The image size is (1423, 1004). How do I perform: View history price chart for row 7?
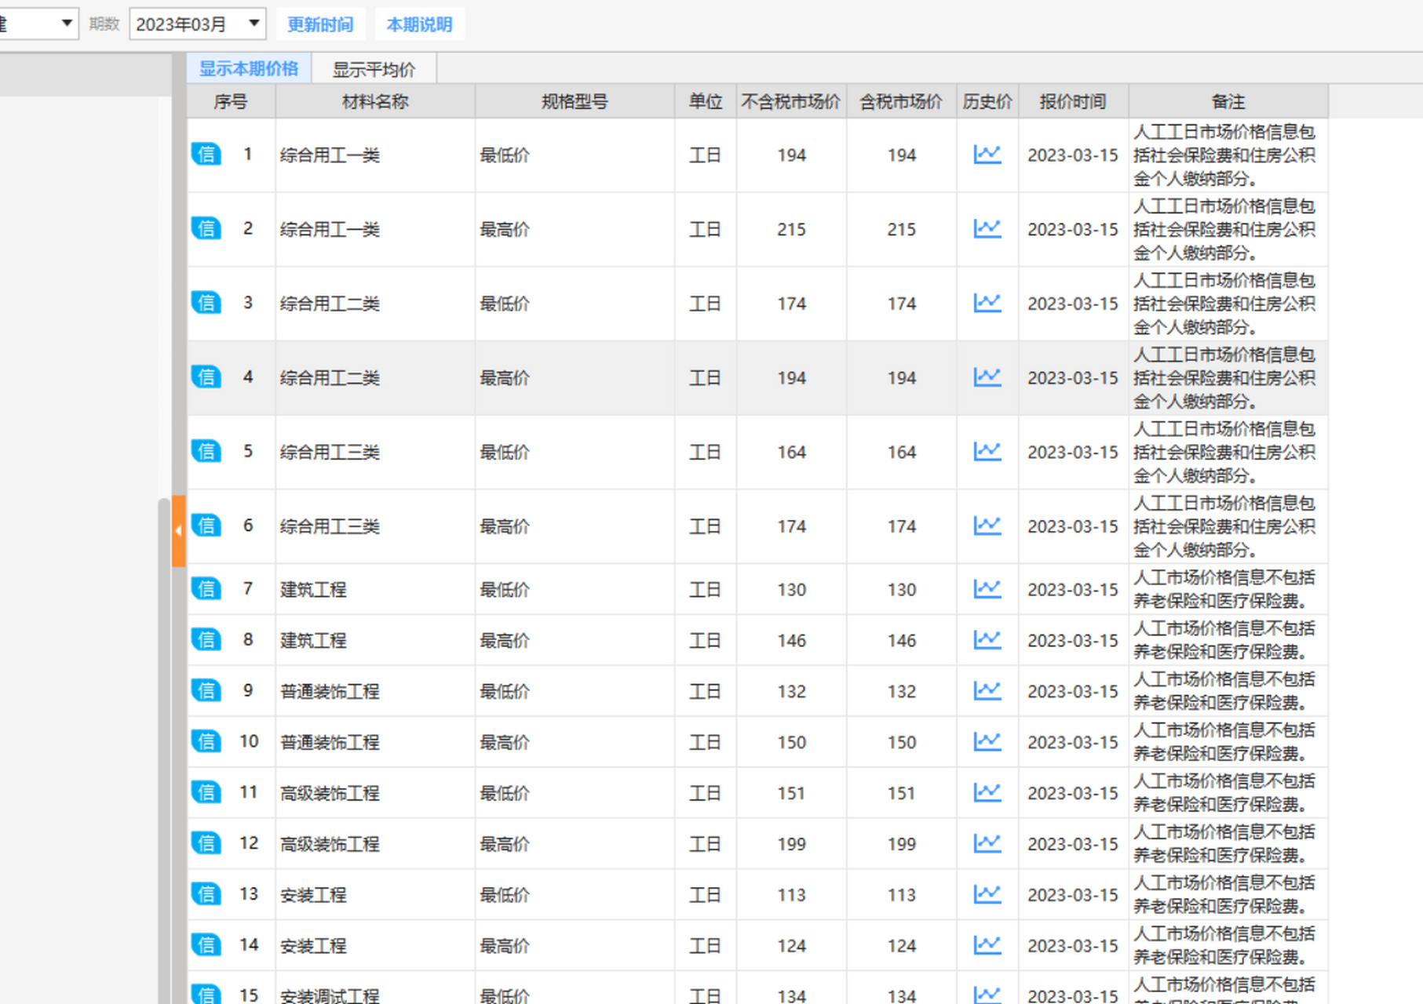point(987,589)
